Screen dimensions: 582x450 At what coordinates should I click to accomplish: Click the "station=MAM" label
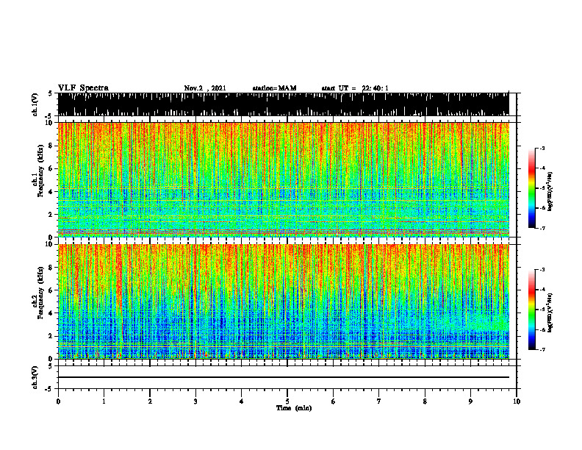[274, 88]
